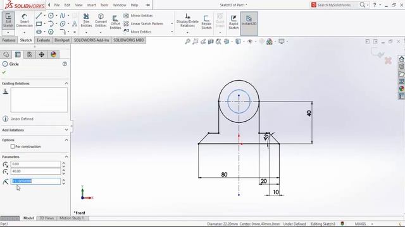Image resolution: width=405 pixels, height=227 pixels.
Task: Collapse the Existing Relations section
Action: (x=66, y=83)
